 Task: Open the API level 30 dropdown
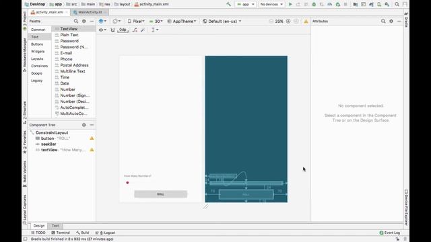(x=156, y=21)
